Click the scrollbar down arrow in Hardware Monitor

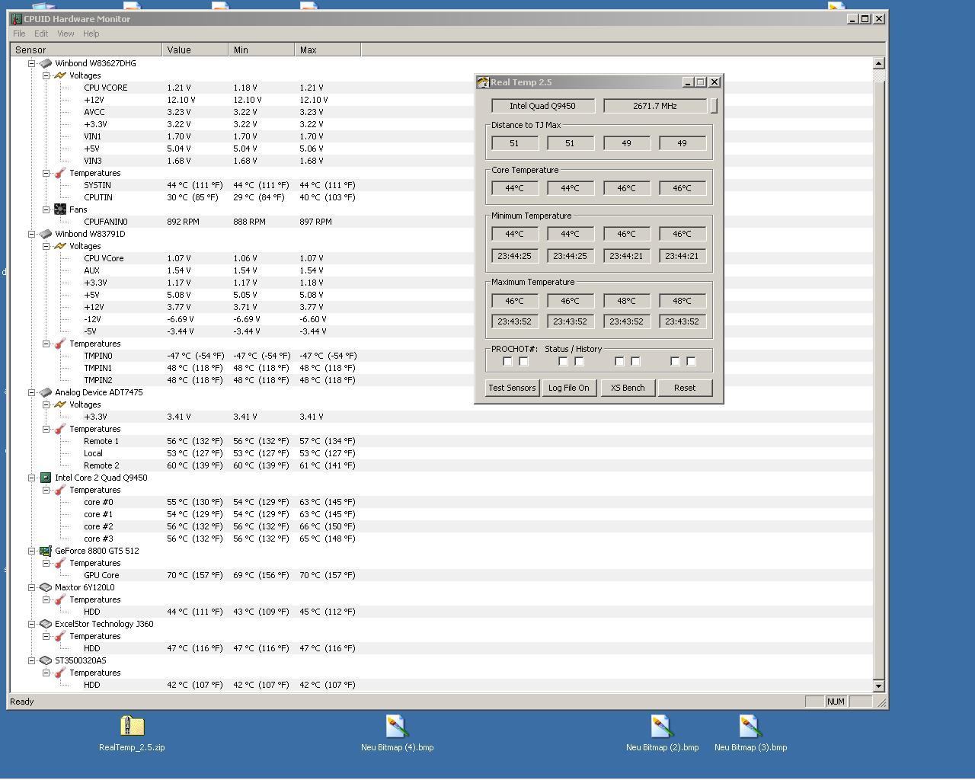(878, 686)
